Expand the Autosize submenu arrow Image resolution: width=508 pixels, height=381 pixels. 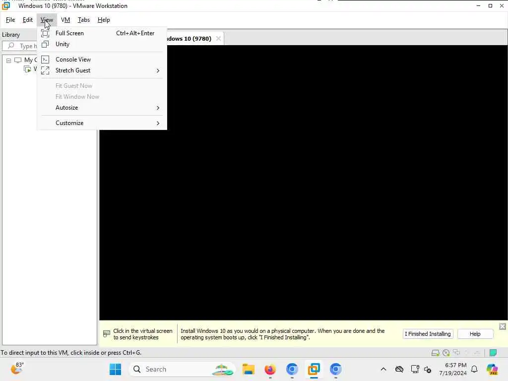point(158,108)
